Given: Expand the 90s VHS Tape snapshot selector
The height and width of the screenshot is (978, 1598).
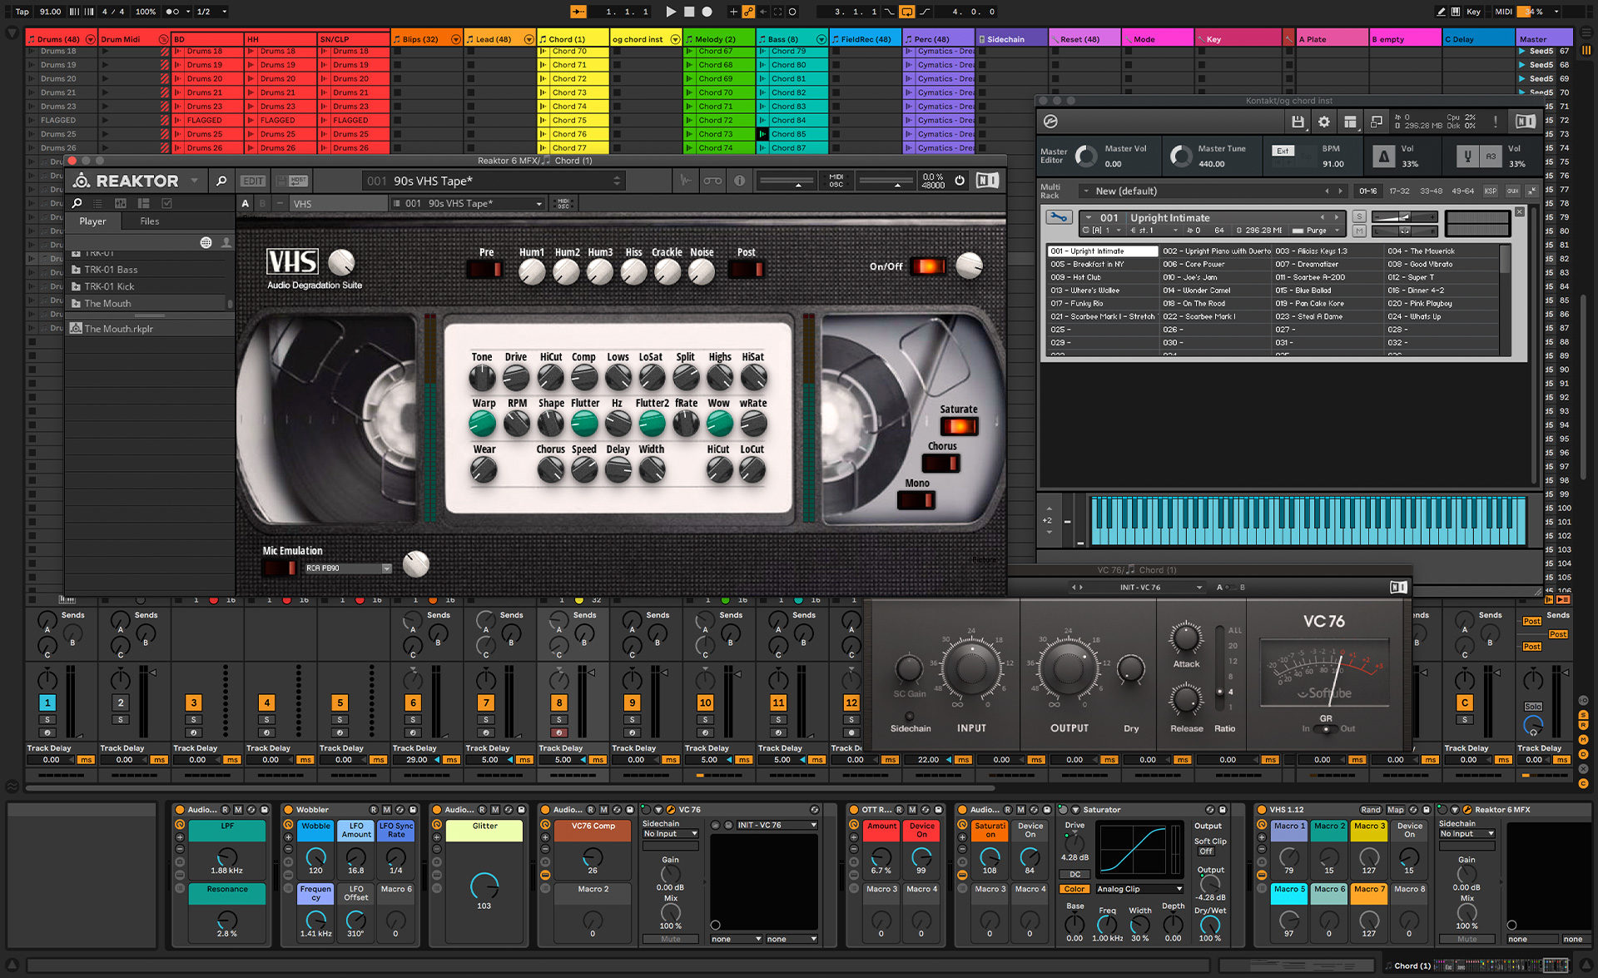Looking at the screenshot, I should [616, 181].
